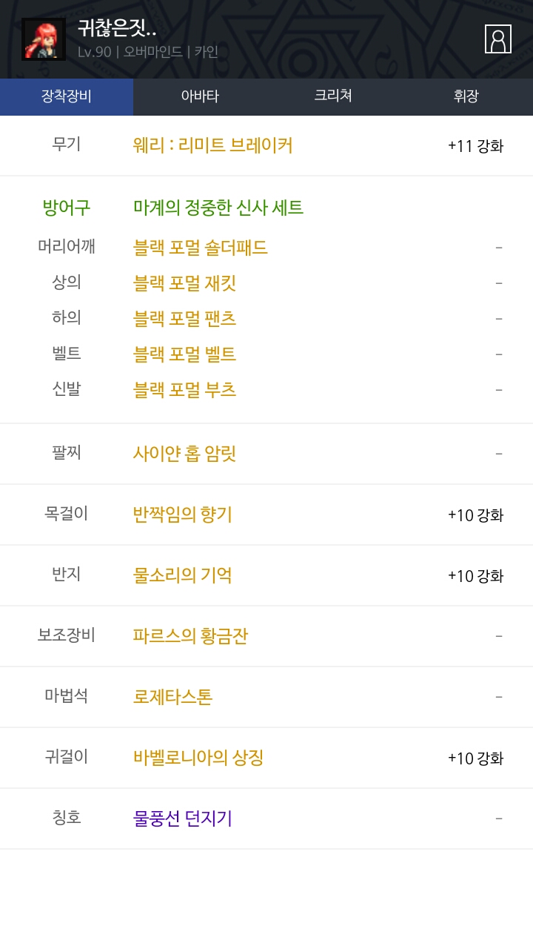View the 바벨로니아의 상징 earring
Image resolution: width=533 pixels, height=949 pixels.
pos(198,758)
